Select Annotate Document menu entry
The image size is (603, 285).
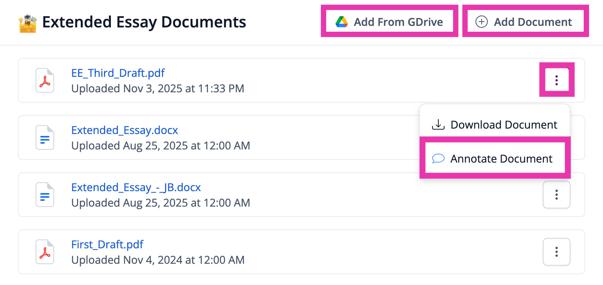495,159
